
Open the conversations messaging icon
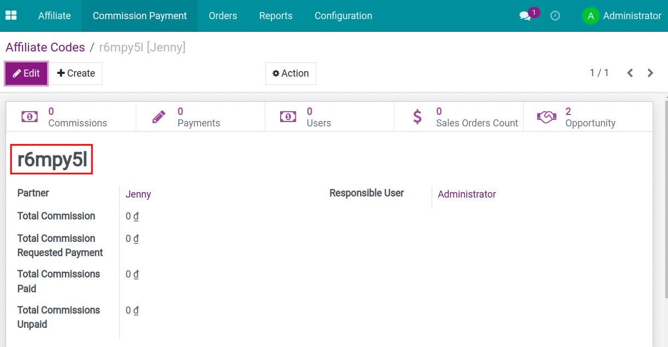click(524, 16)
